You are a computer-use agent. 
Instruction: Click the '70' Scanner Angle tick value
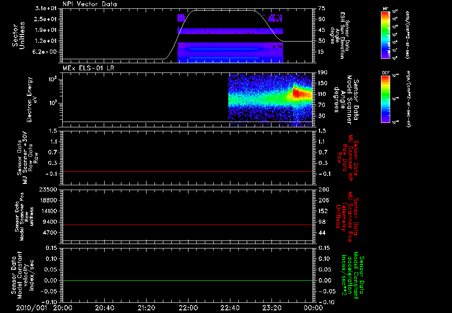322,105
